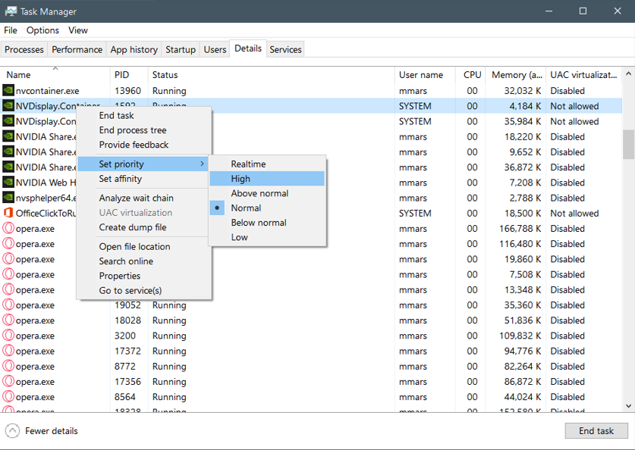Select the NVDisplay.Con row using 35,984 K

311,121
